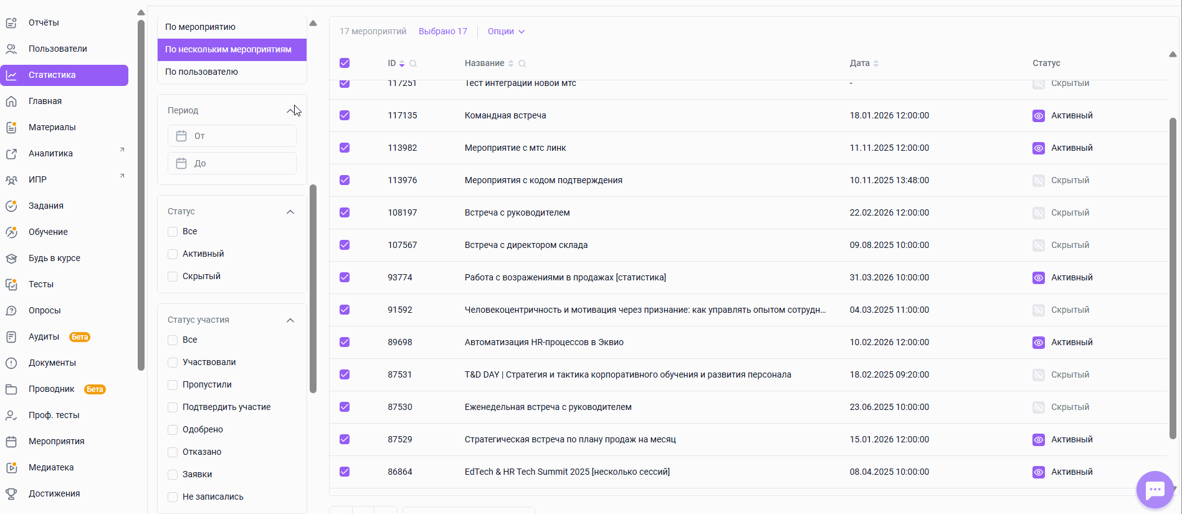Screen dimensions: 1182x514
Task: Click the eye status icon for Командная встреча
Action: (1038, 116)
